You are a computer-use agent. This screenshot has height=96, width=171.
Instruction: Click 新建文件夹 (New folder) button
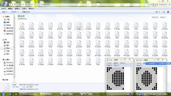point(26,12)
